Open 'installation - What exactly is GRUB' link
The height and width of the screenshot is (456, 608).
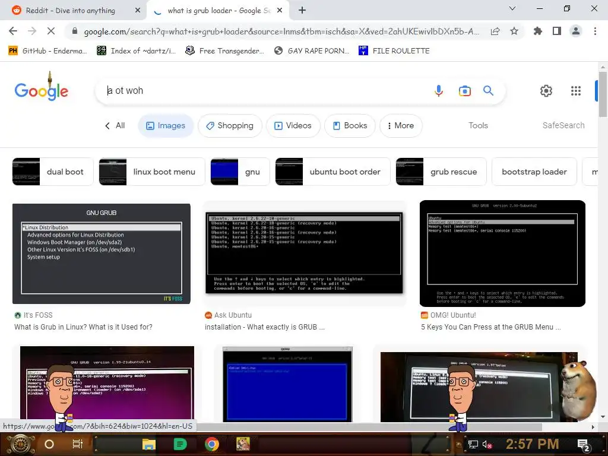pyautogui.click(x=265, y=327)
